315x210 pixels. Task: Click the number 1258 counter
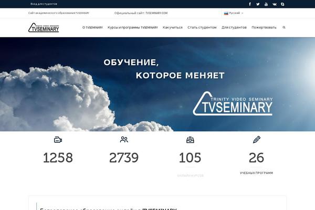click(x=58, y=157)
